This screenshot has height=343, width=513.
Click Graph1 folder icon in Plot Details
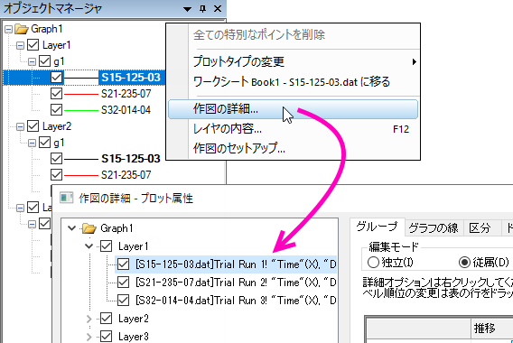[x=89, y=228]
